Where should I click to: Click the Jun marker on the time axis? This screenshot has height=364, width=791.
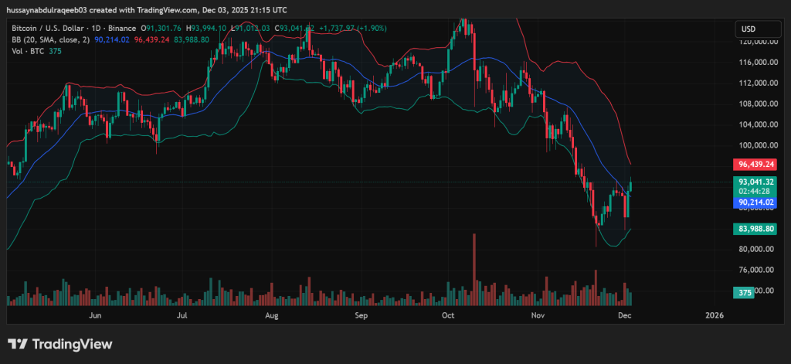pos(96,315)
